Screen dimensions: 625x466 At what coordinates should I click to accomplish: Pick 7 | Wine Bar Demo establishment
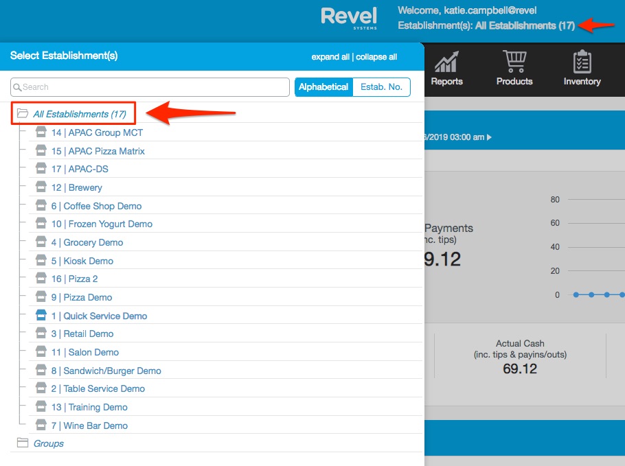tap(89, 426)
